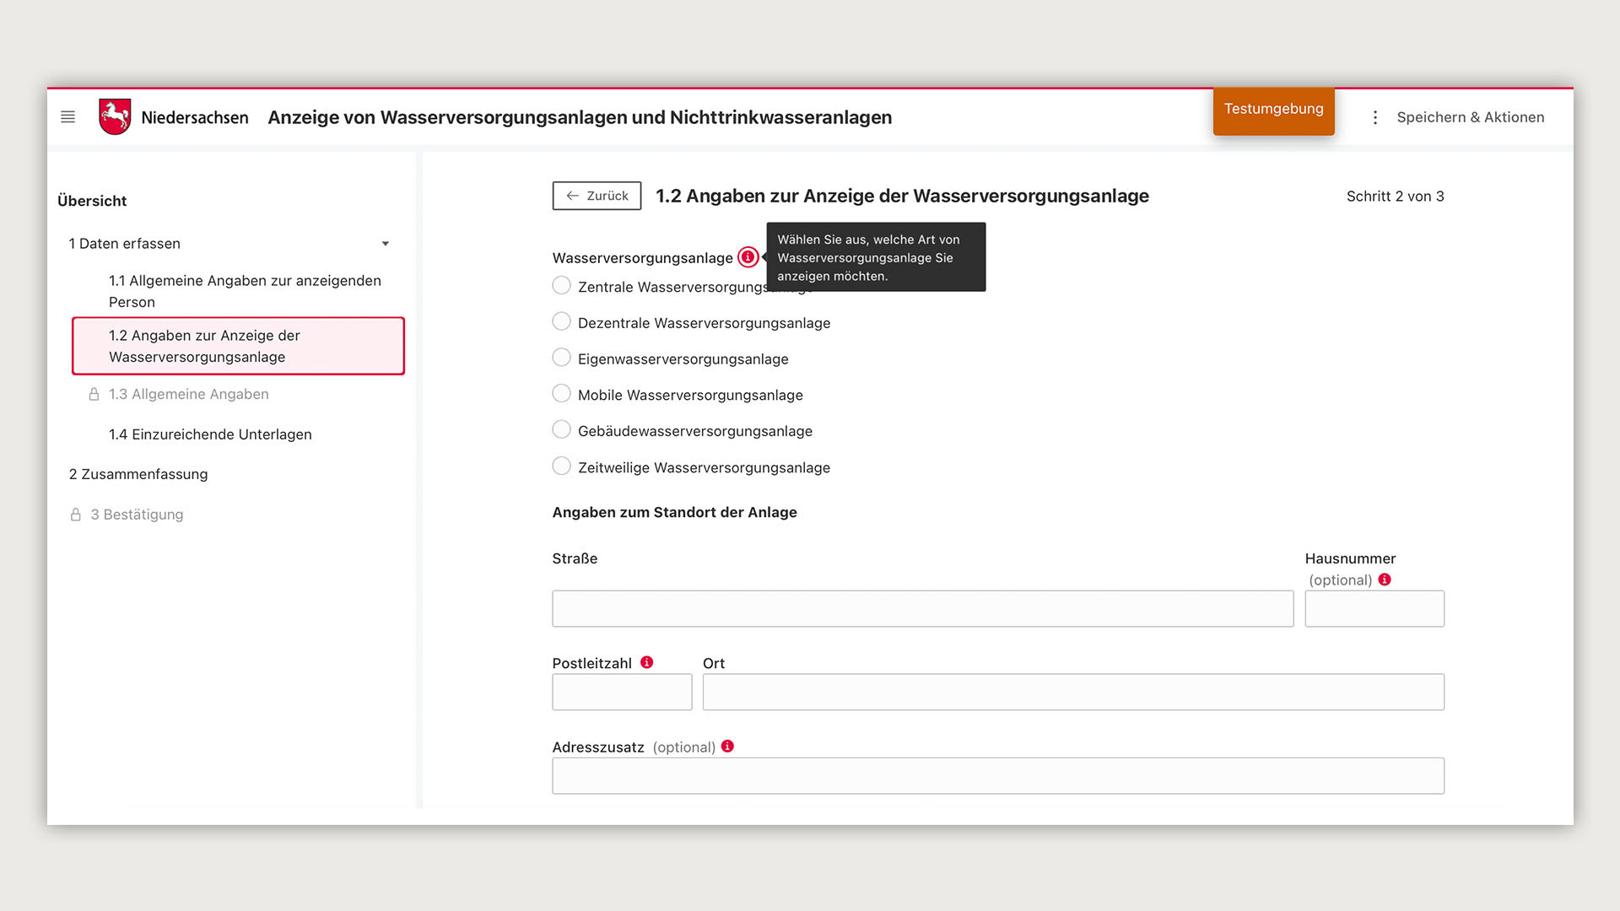
Task: Open Speichern & Aktionen menu
Action: pos(1470,117)
